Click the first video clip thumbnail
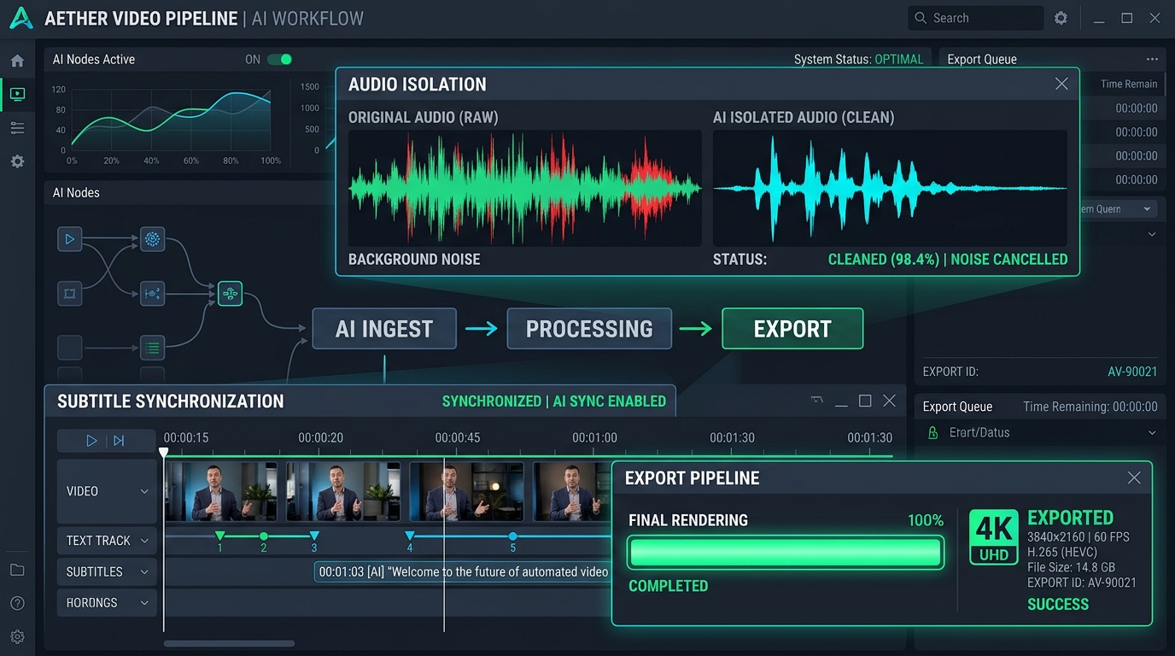The height and width of the screenshot is (656, 1175). pyautogui.click(x=221, y=491)
